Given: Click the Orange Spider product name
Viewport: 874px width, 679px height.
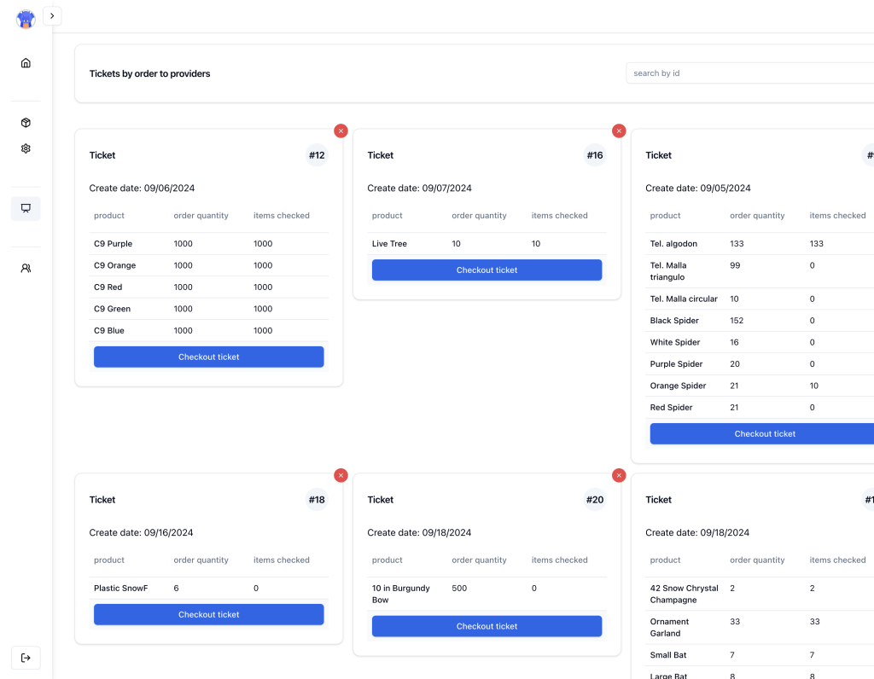Looking at the screenshot, I should (x=678, y=386).
